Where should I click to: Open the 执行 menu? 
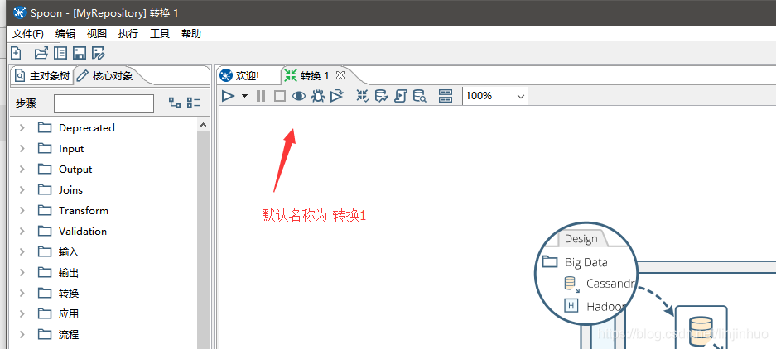[x=128, y=34]
